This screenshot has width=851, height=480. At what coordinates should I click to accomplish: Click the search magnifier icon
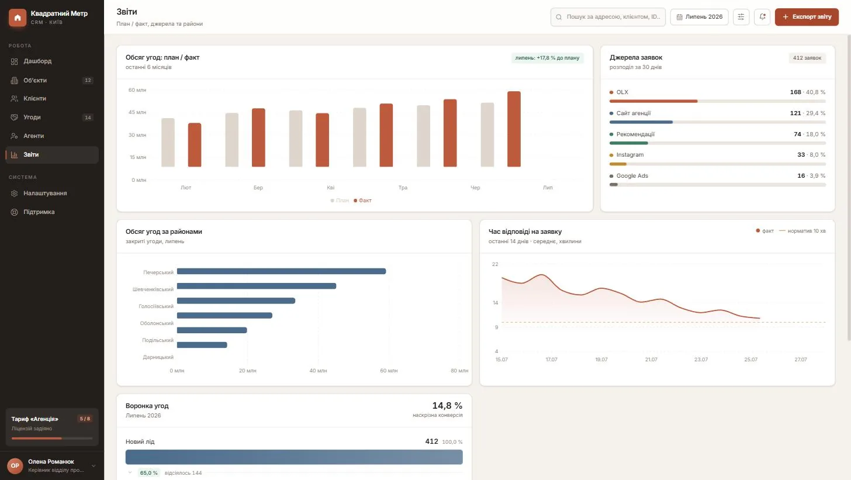click(559, 17)
